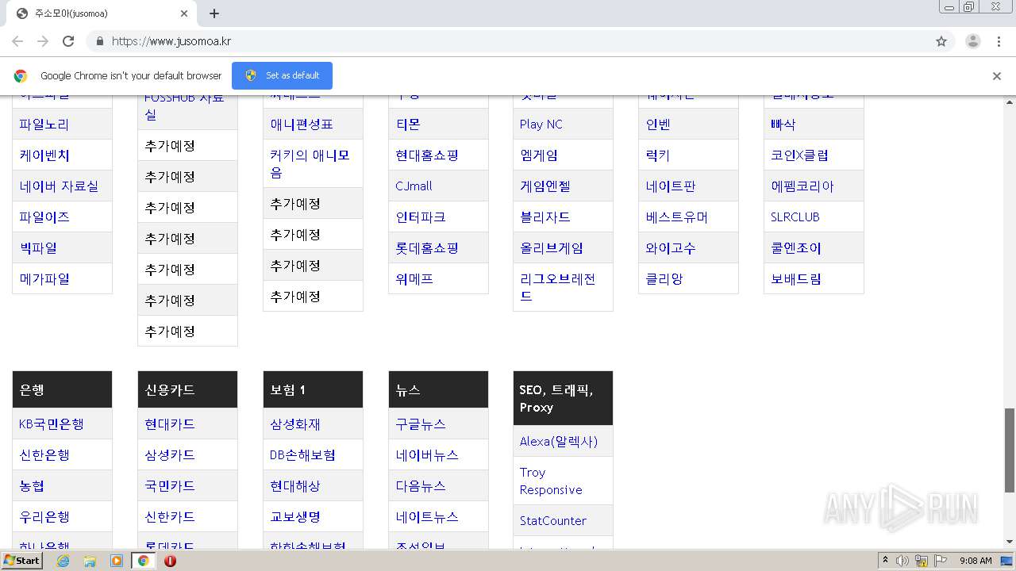Switch to the Chrome taskbar button
This screenshot has width=1016, height=571.
144,561
